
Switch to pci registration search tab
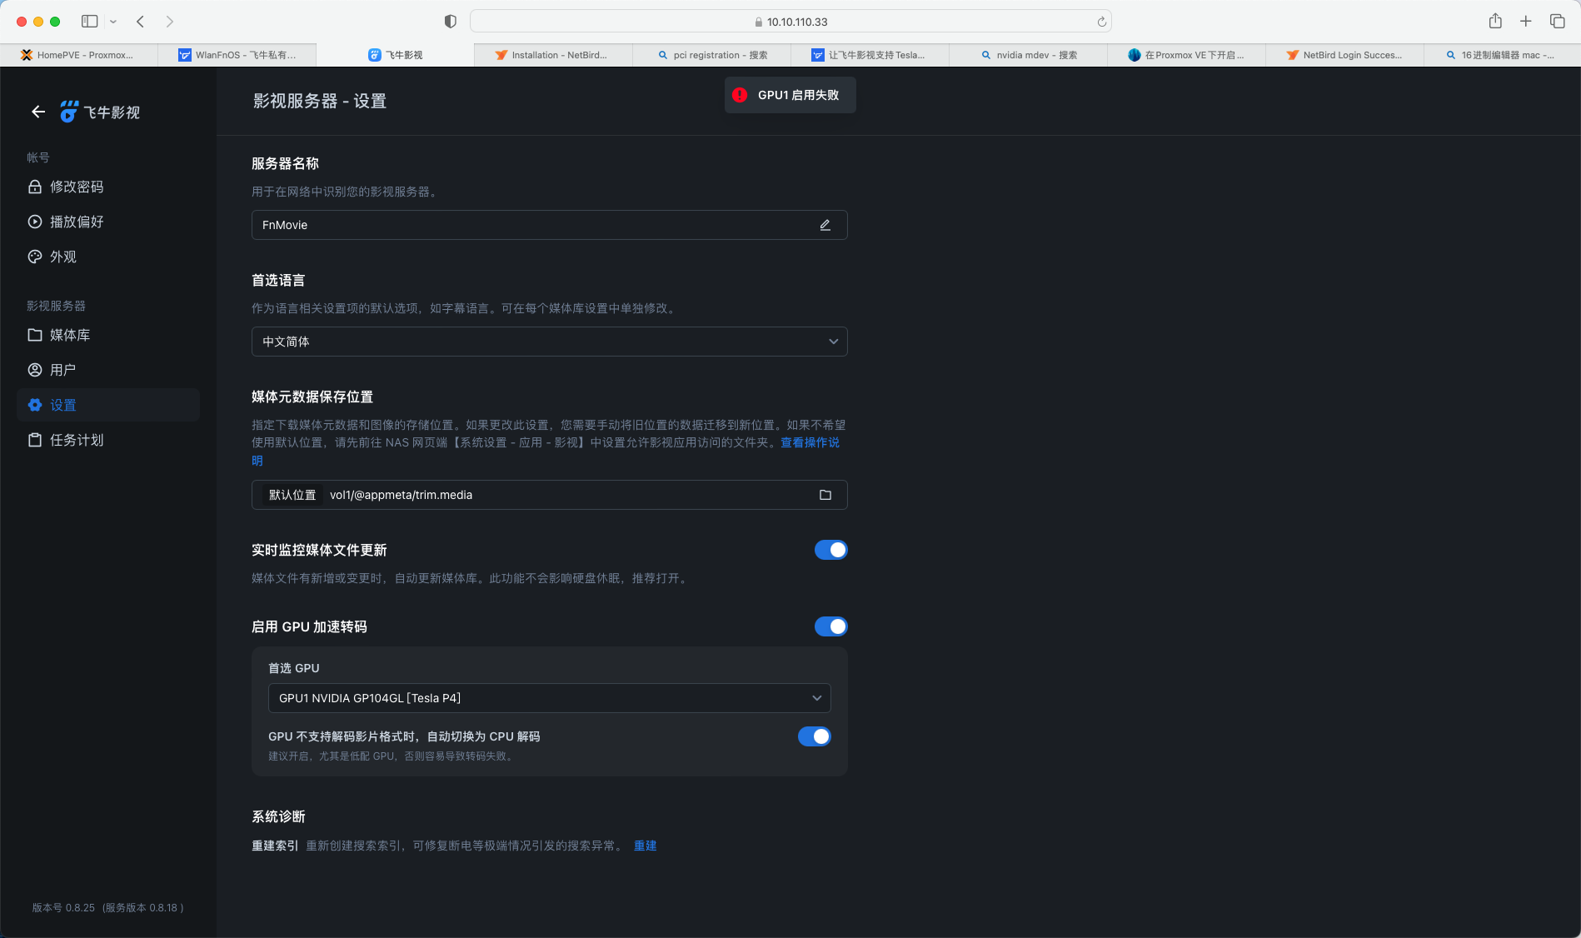point(711,55)
